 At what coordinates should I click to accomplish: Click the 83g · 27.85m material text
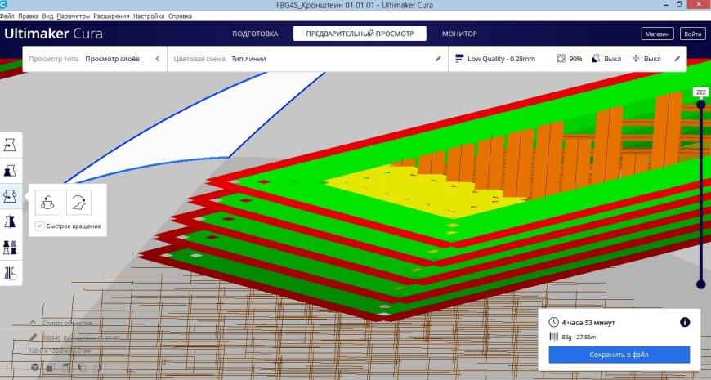click(579, 337)
